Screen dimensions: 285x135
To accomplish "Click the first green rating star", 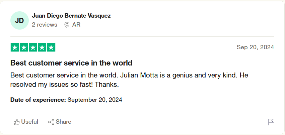I will (x=15, y=48).
